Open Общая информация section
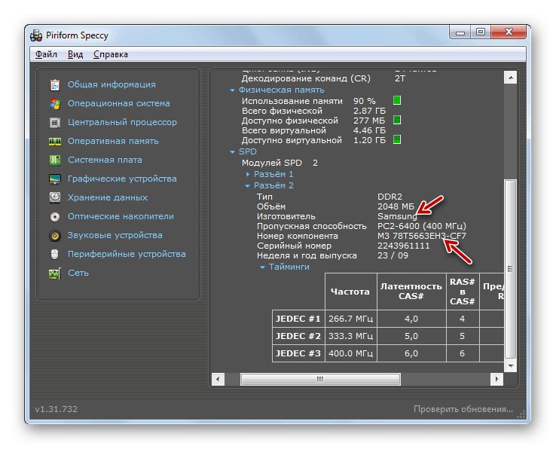Image resolution: width=556 pixels, height=449 pixels. coord(112,84)
